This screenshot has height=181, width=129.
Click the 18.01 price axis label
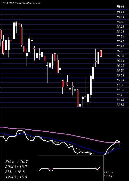tap(120, 32)
